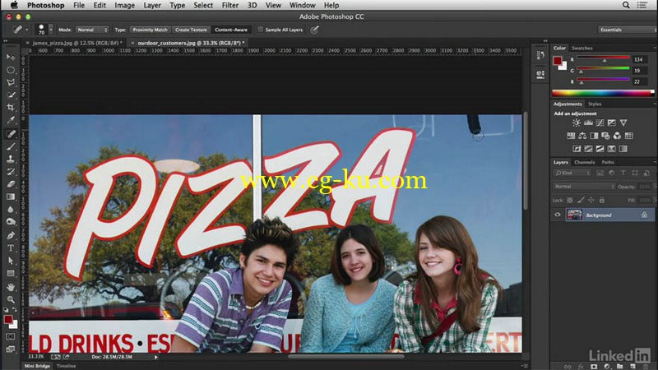
Task: Switch to the james_pizza.jpg document tab
Action: [77, 43]
